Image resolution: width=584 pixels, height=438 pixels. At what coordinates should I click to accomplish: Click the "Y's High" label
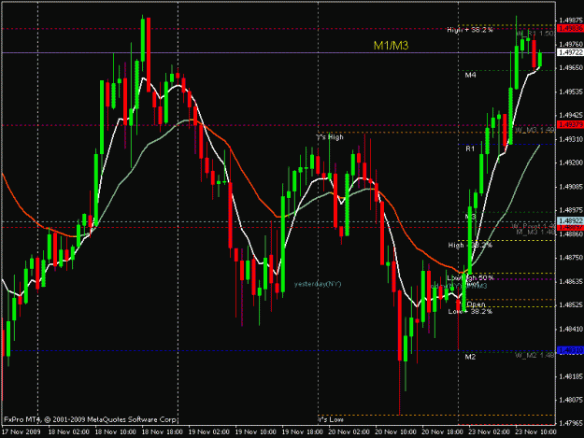tap(330, 137)
